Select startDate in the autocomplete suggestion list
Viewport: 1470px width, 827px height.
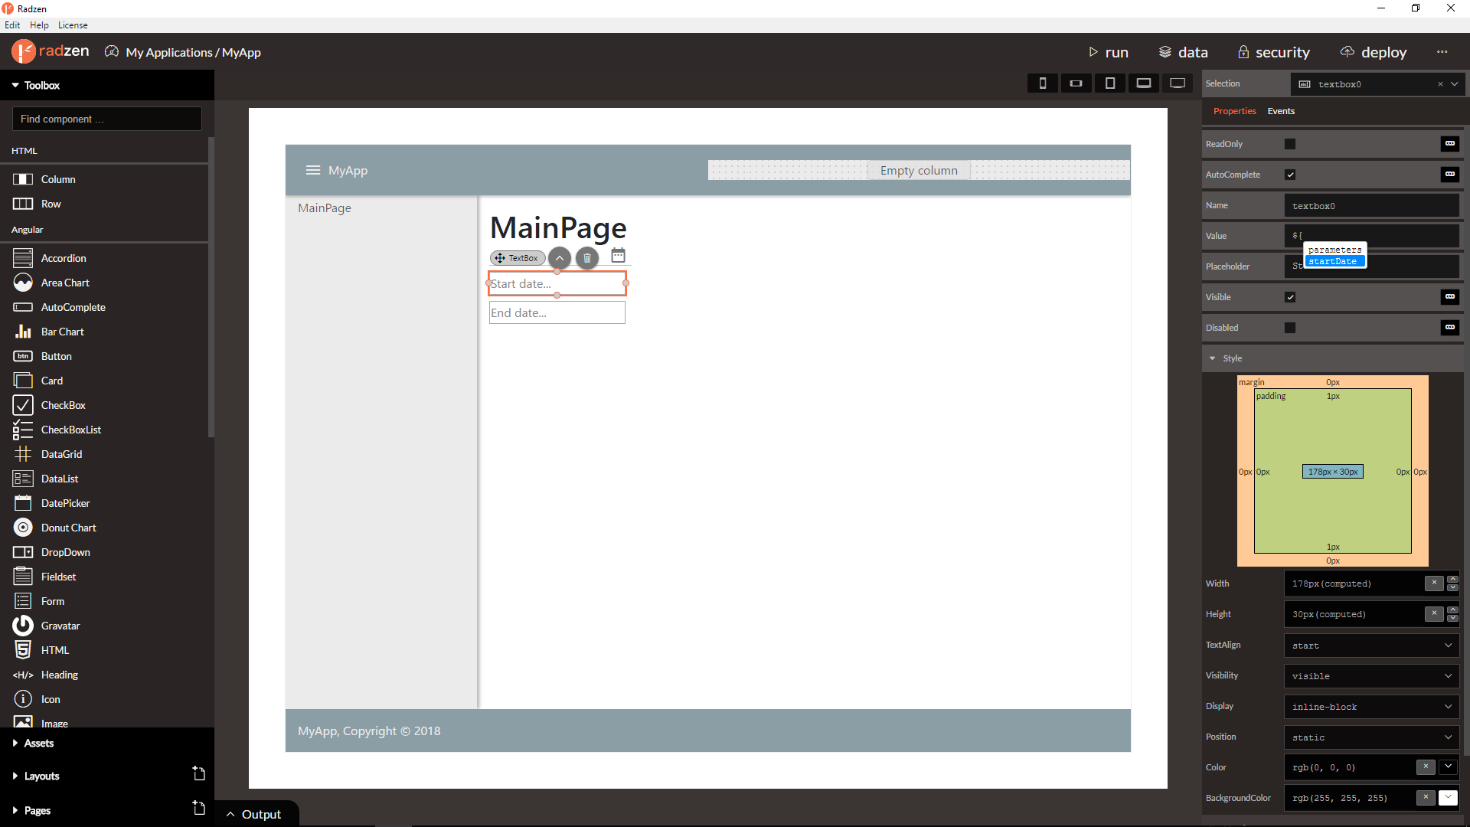pyautogui.click(x=1333, y=262)
